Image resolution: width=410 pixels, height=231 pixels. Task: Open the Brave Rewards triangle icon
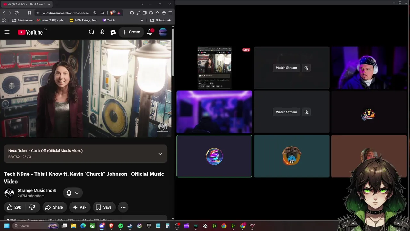click(x=119, y=13)
